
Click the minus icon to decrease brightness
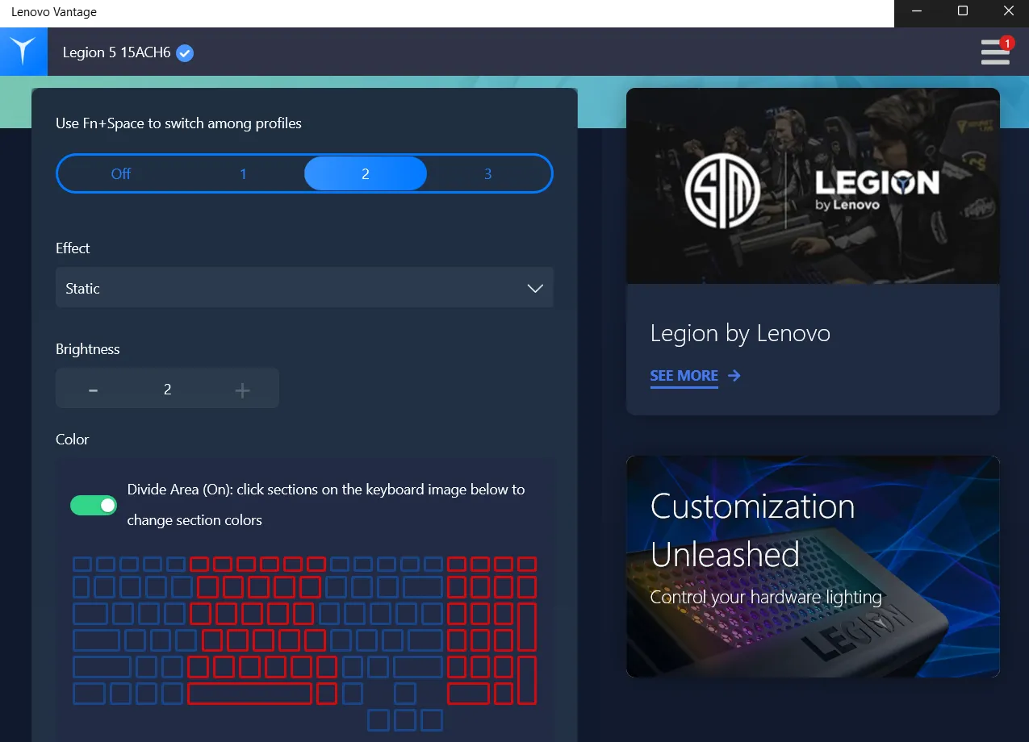pyautogui.click(x=94, y=390)
